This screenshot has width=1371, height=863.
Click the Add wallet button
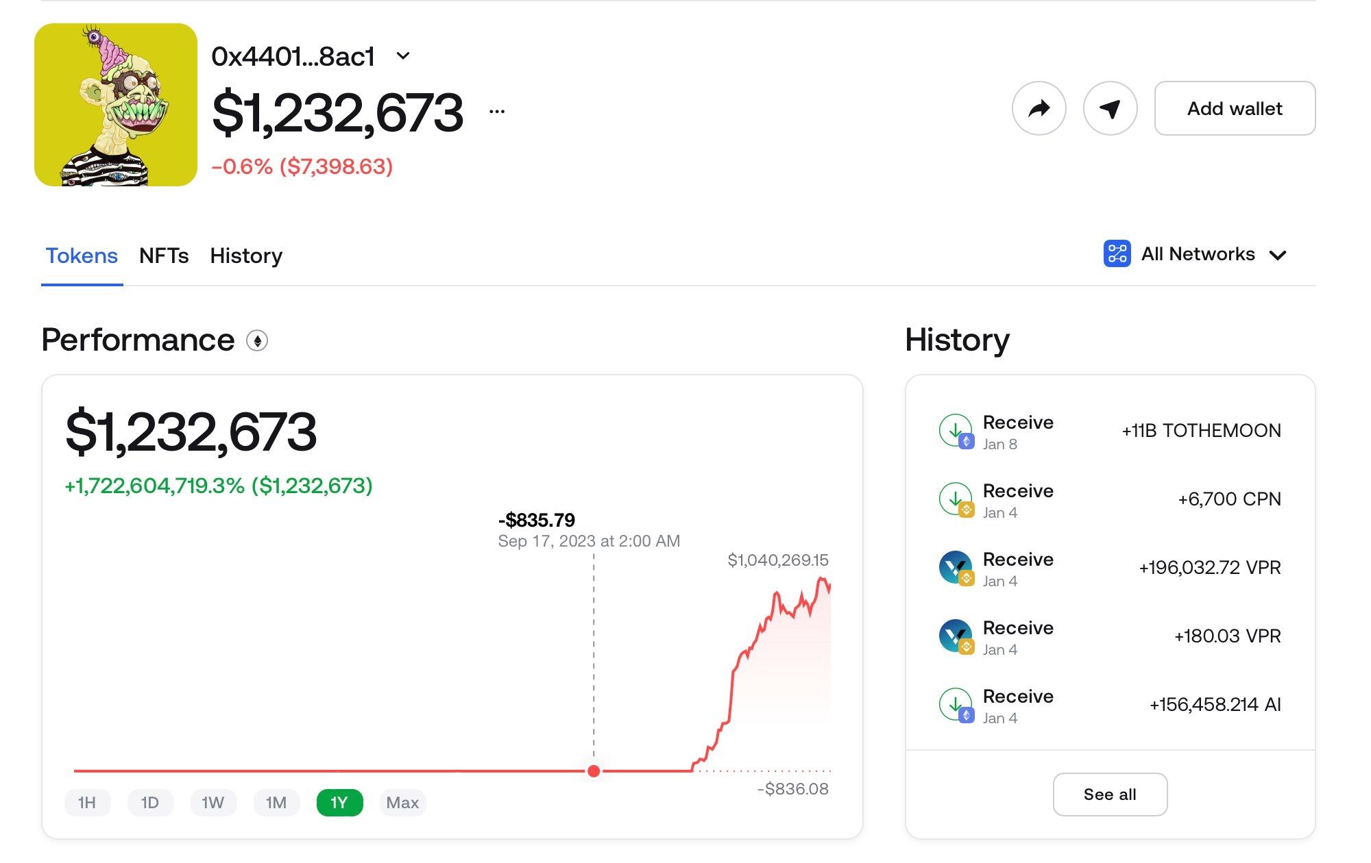click(x=1235, y=108)
